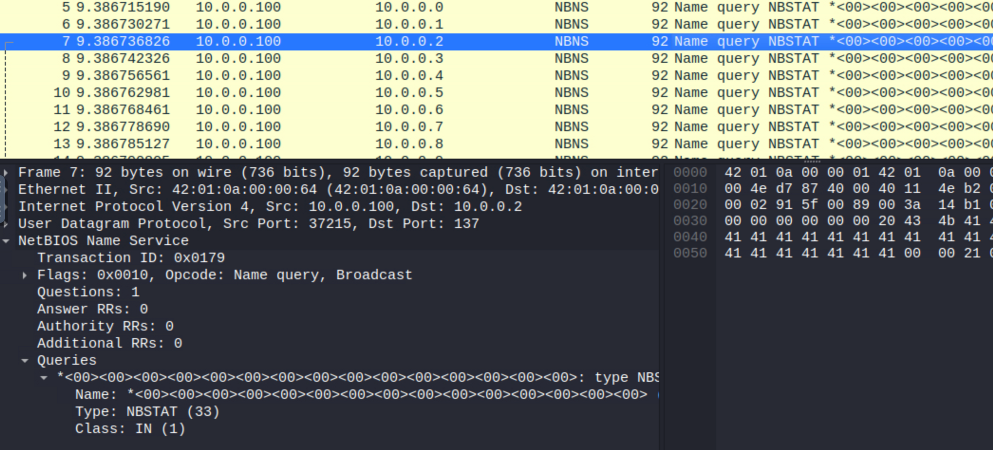
Task: Highlight the Type: NBSTAT (33) field
Action: point(147,412)
